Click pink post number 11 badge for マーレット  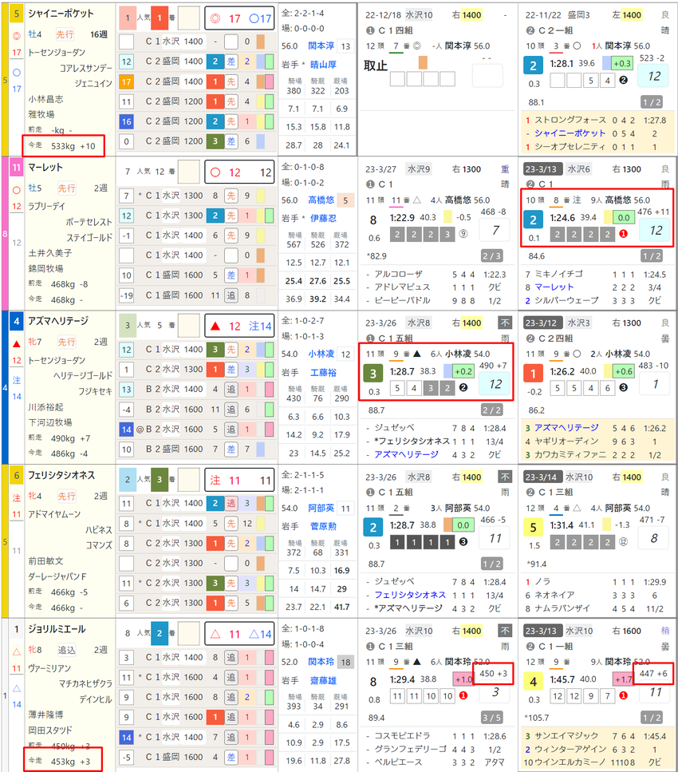coord(16,168)
